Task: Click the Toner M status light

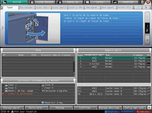Action: (40, 85)
